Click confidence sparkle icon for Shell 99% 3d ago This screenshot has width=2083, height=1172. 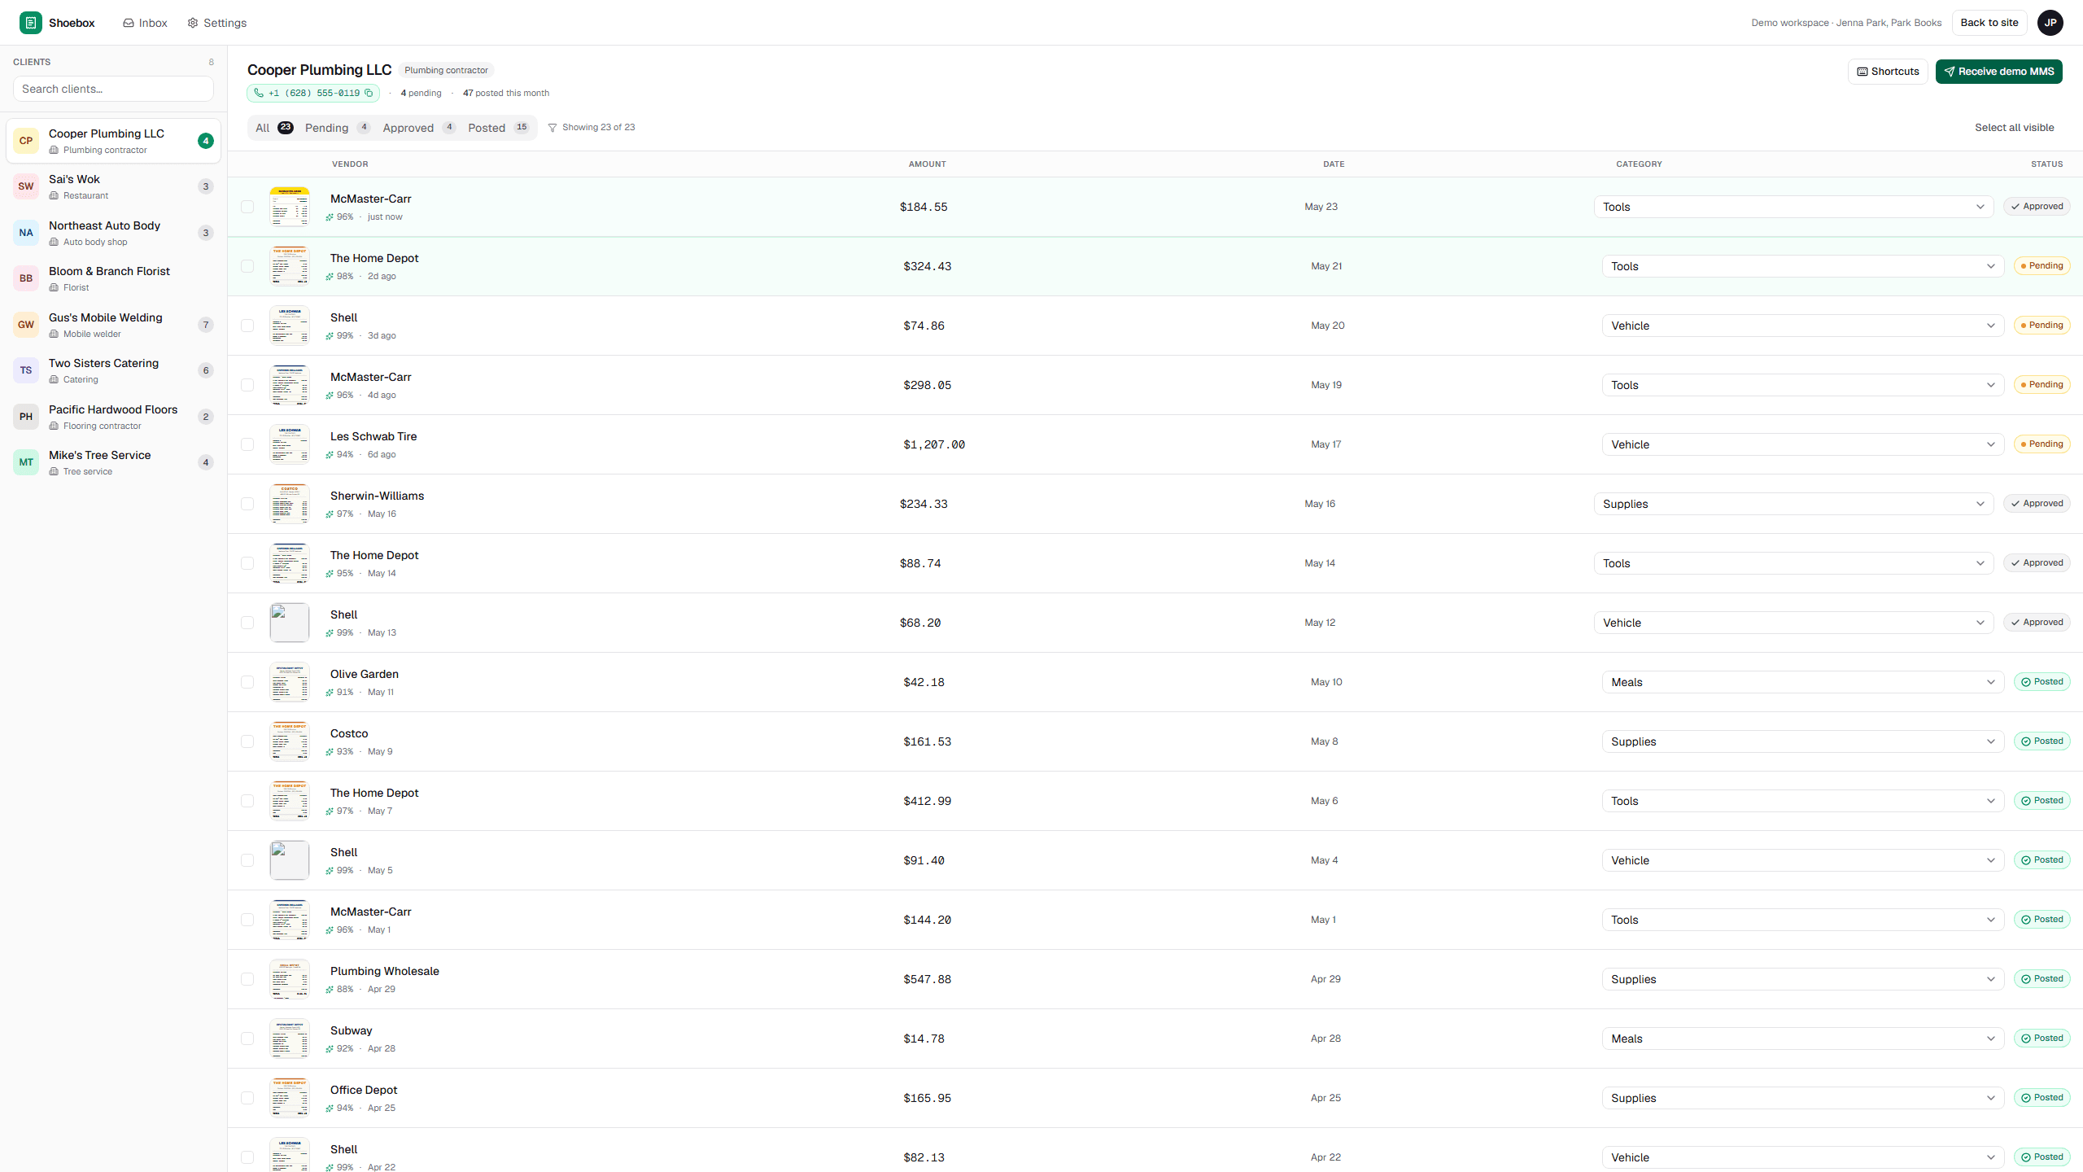point(330,336)
